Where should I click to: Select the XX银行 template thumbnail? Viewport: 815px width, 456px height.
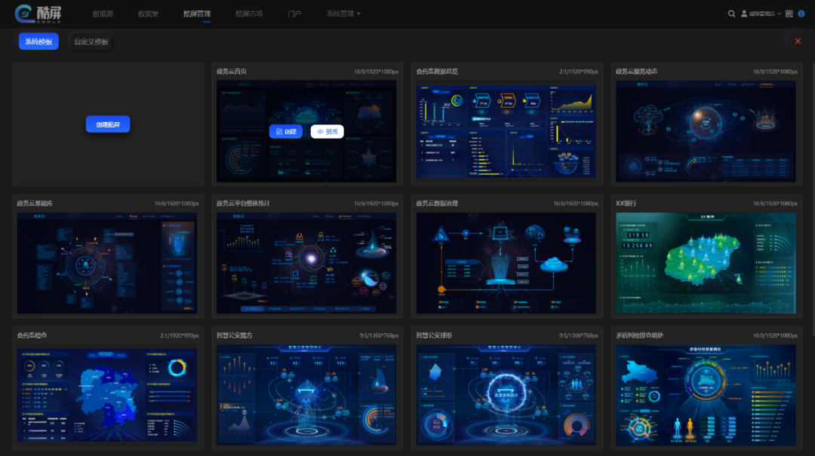pos(706,262)
